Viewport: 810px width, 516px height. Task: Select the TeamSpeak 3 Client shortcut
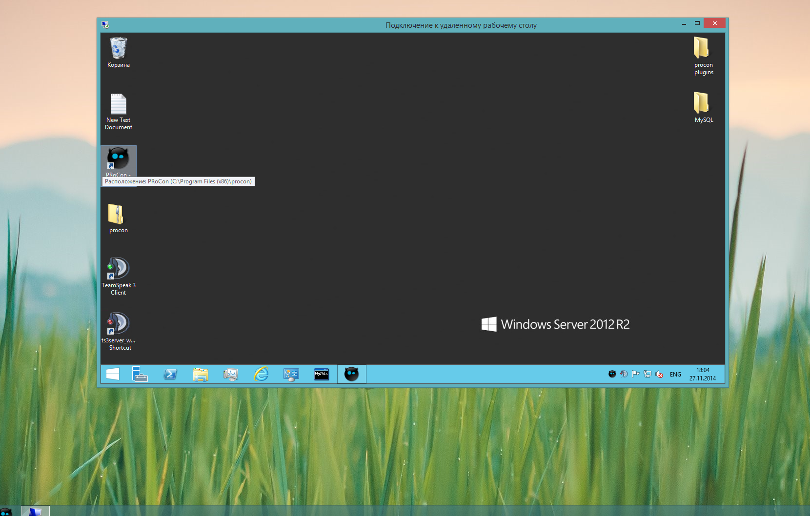click(118, 276)
